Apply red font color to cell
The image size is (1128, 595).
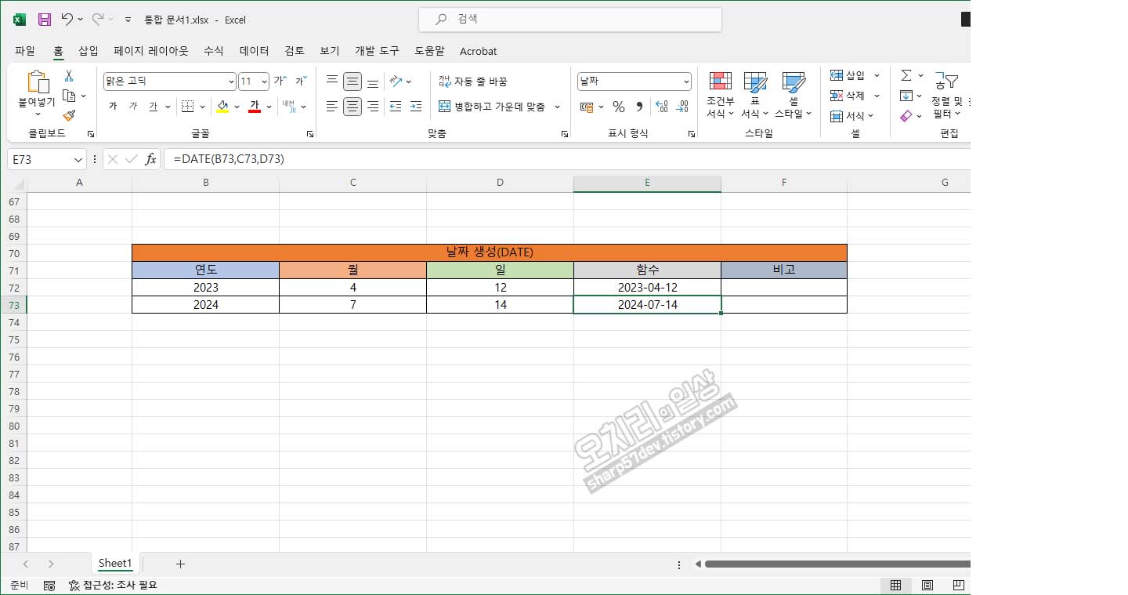pyautogui.click(x=255, y=107)
